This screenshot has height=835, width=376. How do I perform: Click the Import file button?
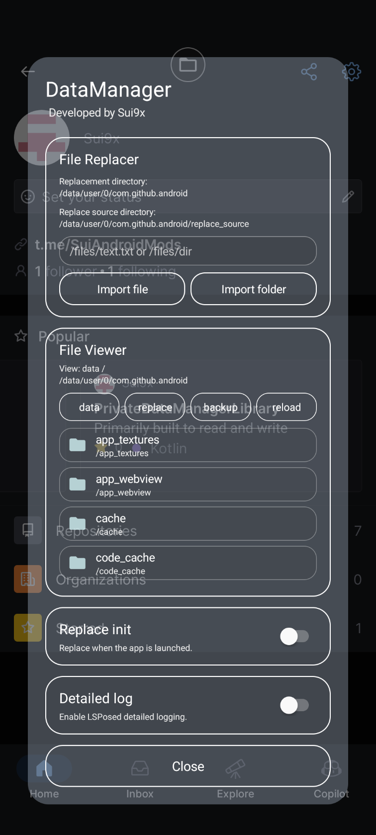tap(122, 289)
